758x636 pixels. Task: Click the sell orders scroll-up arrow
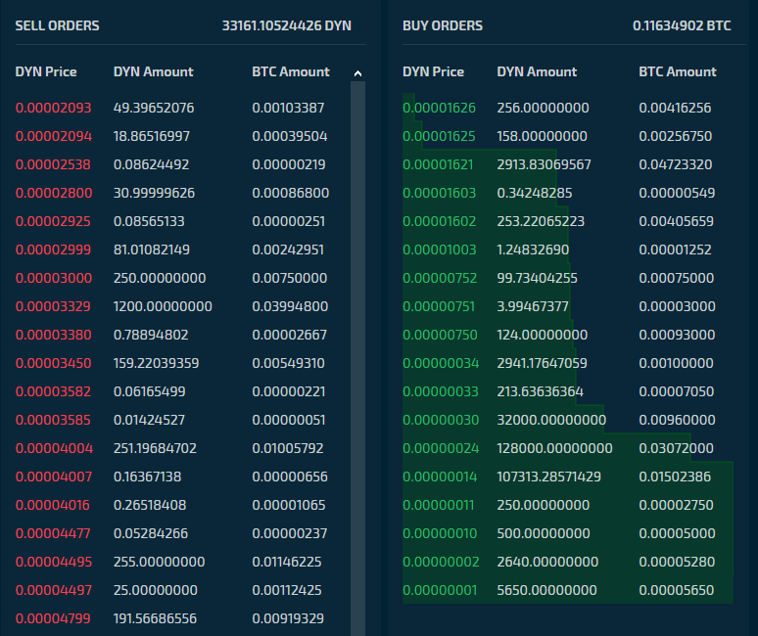[x=357, y=73]
